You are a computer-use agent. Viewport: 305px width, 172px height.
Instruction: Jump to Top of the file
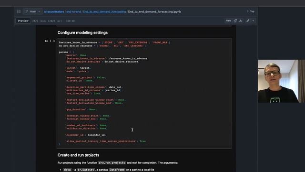pos(251,11)
